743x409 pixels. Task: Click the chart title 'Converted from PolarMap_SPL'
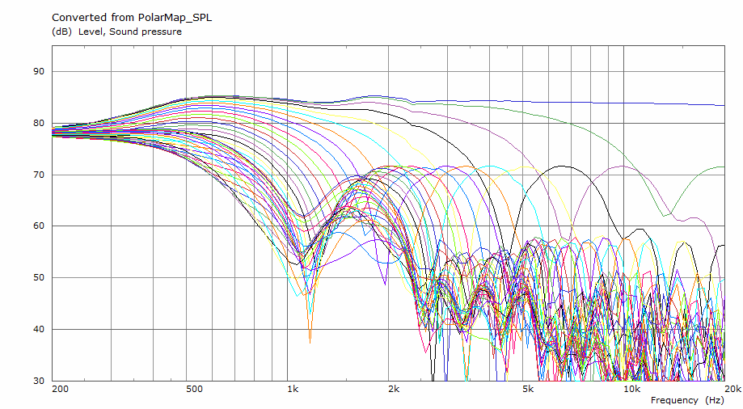pyautogui.click(x=132, y=18)
